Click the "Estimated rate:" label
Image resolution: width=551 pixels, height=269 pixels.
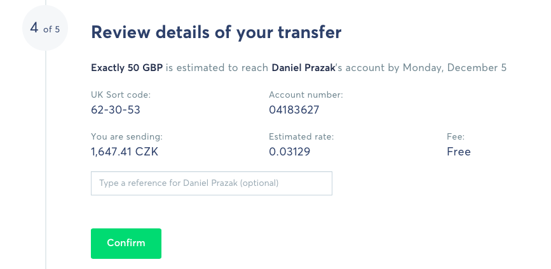(x=301, y=136)
